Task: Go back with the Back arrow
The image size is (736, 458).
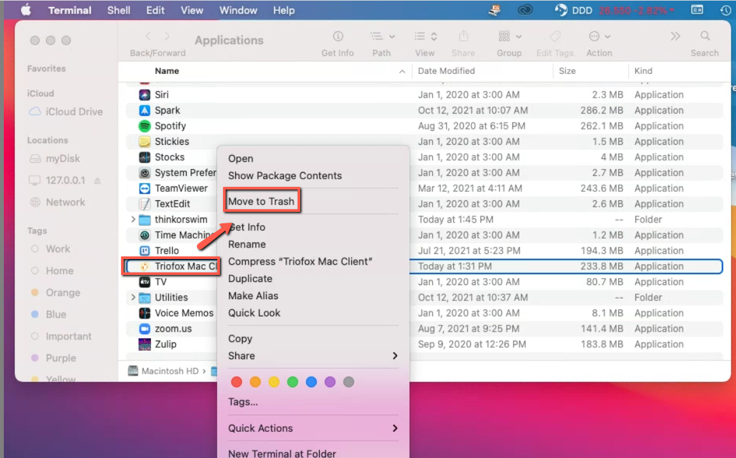Action: pos(148,36)
